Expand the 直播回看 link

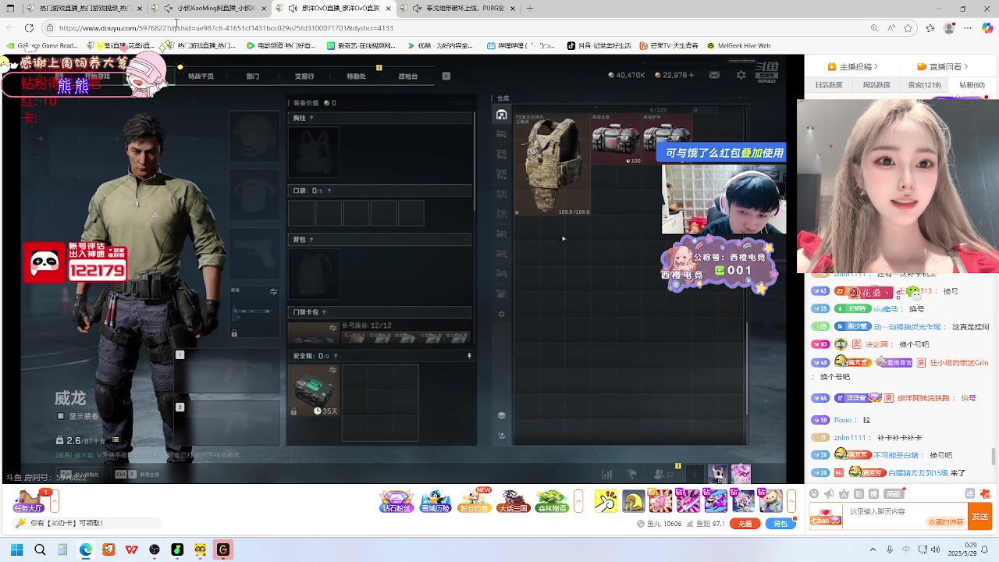click(943, 67)
